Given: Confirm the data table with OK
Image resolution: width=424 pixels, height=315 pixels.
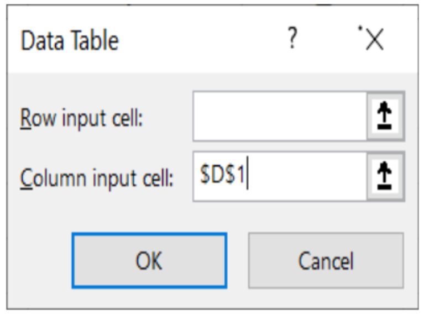Looking at the screenshot, I should pyautogui.click(x=149, y=260).
